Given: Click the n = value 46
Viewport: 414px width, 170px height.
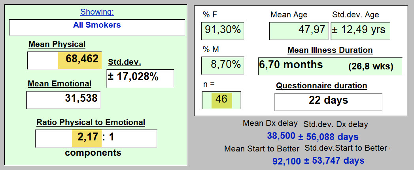Looking at the screenshot, I should click(x=221, y=100).
